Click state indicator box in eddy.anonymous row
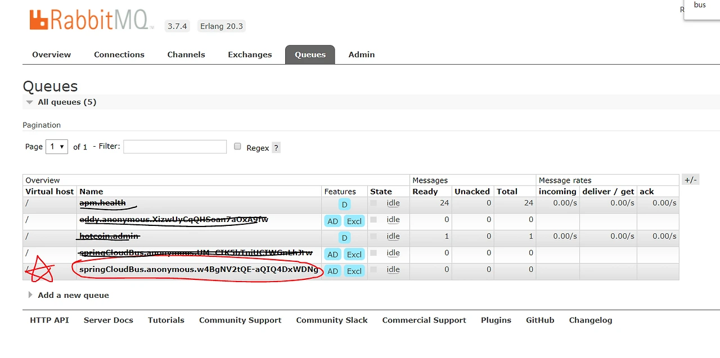 (373, 220)
